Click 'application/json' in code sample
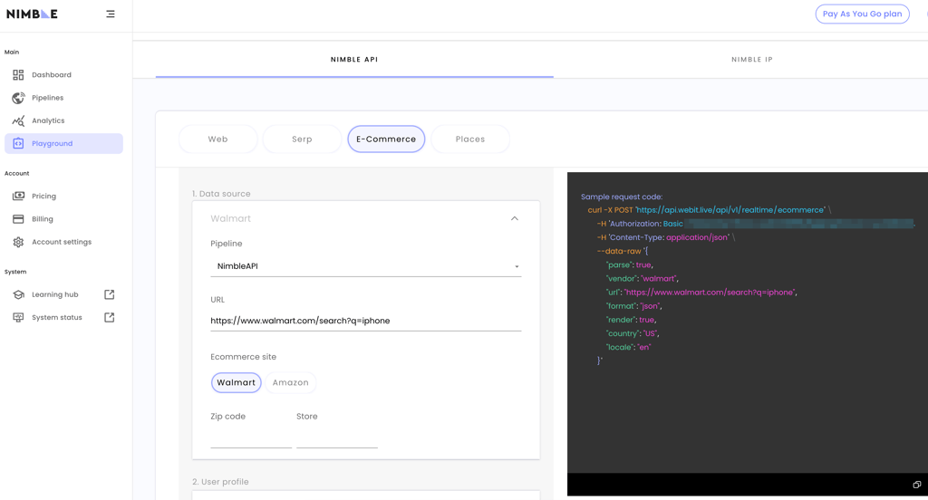928x500 pixels. click(x=698, y=237)
